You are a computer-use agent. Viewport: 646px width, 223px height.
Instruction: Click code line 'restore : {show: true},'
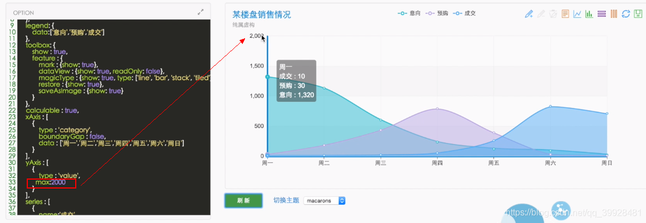pos(72,84)
